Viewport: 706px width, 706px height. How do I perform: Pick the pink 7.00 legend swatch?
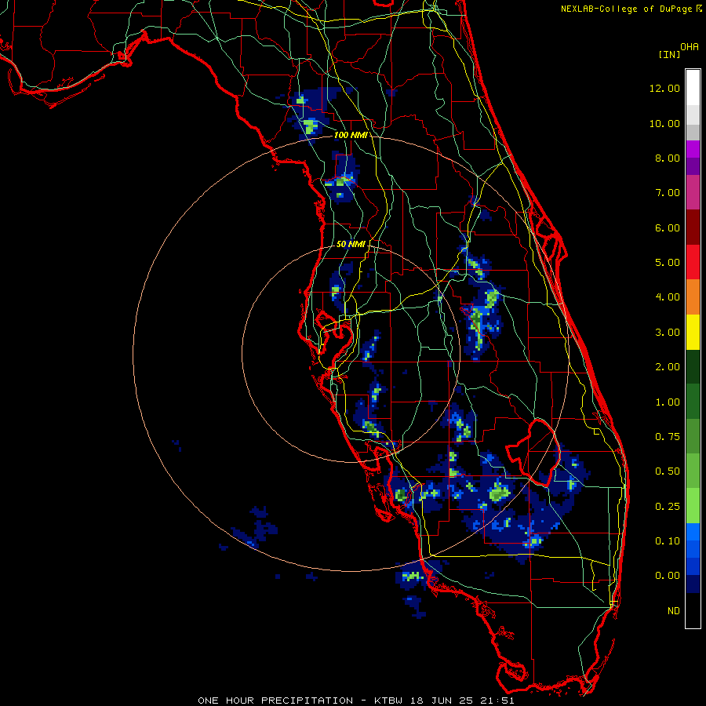point(693,192)
